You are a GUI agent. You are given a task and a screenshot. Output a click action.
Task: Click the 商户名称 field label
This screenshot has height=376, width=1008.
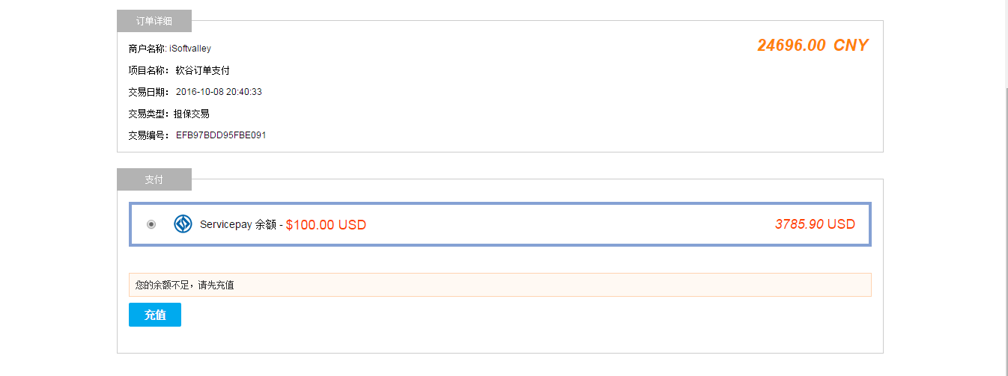point(147,49)
